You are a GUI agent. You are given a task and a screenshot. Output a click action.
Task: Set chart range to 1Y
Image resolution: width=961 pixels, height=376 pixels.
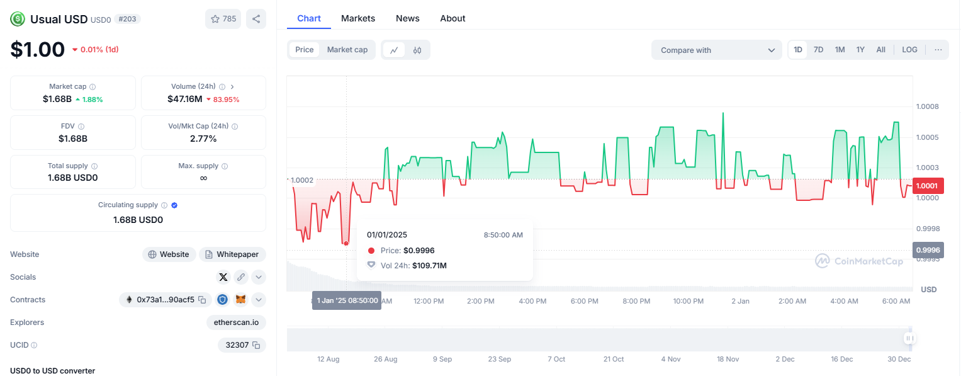pyautogui.click(x=860, y=50)
